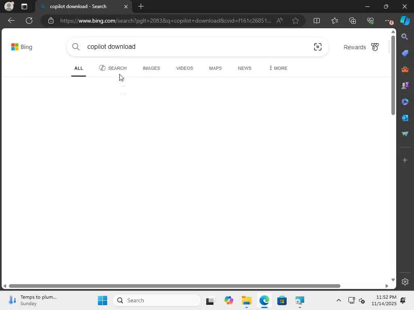414x310 pixels.
Task: Click the horizontal scrollbar thumb
Action: 175,286
